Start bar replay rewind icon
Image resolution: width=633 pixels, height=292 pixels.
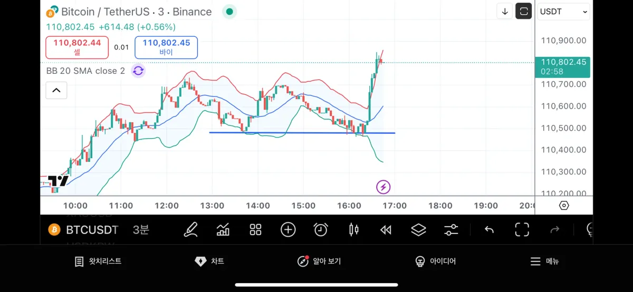click(x=386, y=229)
